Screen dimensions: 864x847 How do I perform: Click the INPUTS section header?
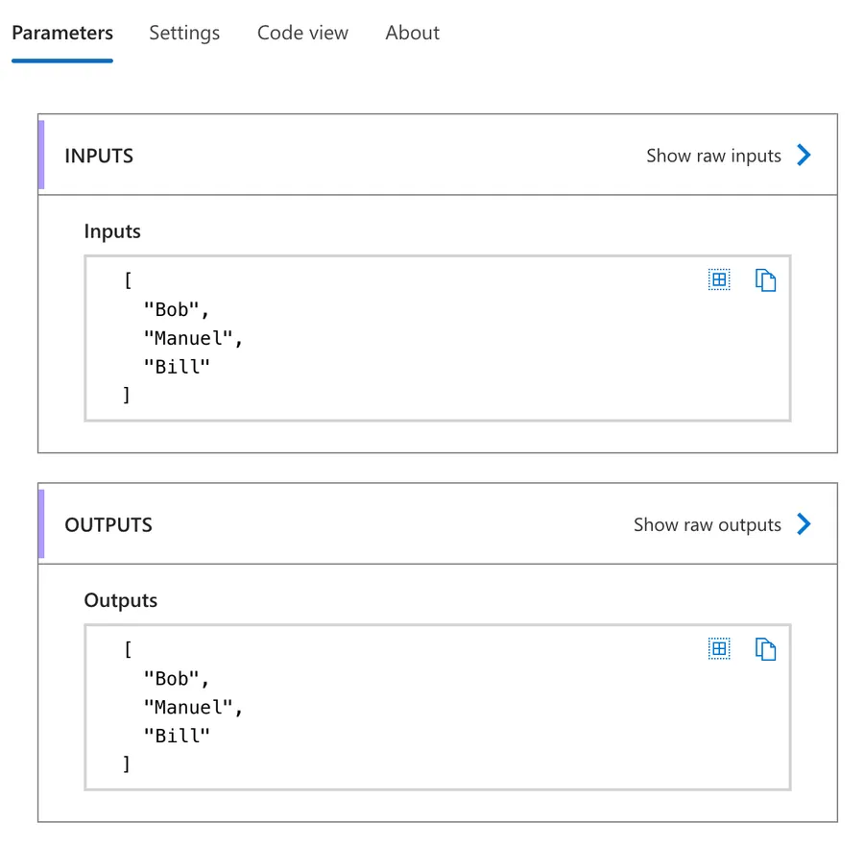point(99,156)
